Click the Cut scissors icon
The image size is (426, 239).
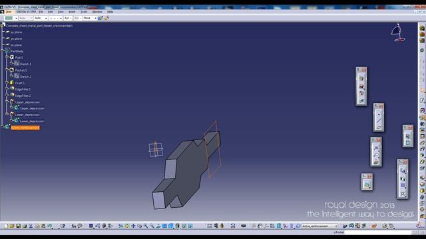(x=31, y=226)
